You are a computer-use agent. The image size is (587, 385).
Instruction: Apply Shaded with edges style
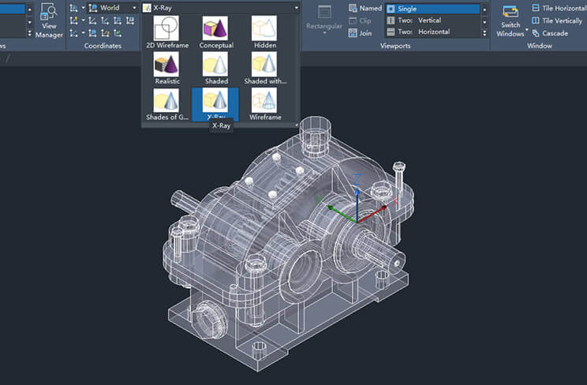pyautogui.click(x=264, y=68)
